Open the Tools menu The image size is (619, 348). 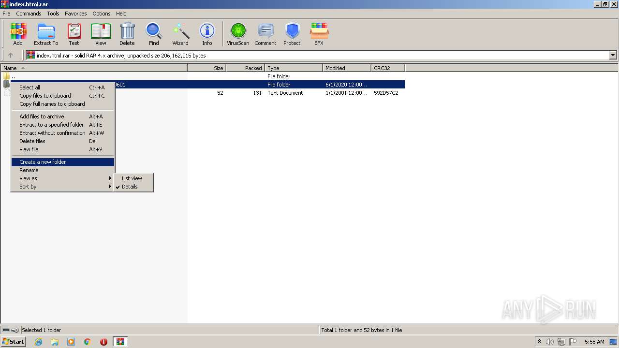pos(53,14)
